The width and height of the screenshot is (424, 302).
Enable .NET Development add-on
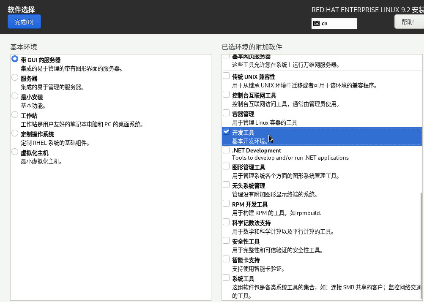pos(226,150)
